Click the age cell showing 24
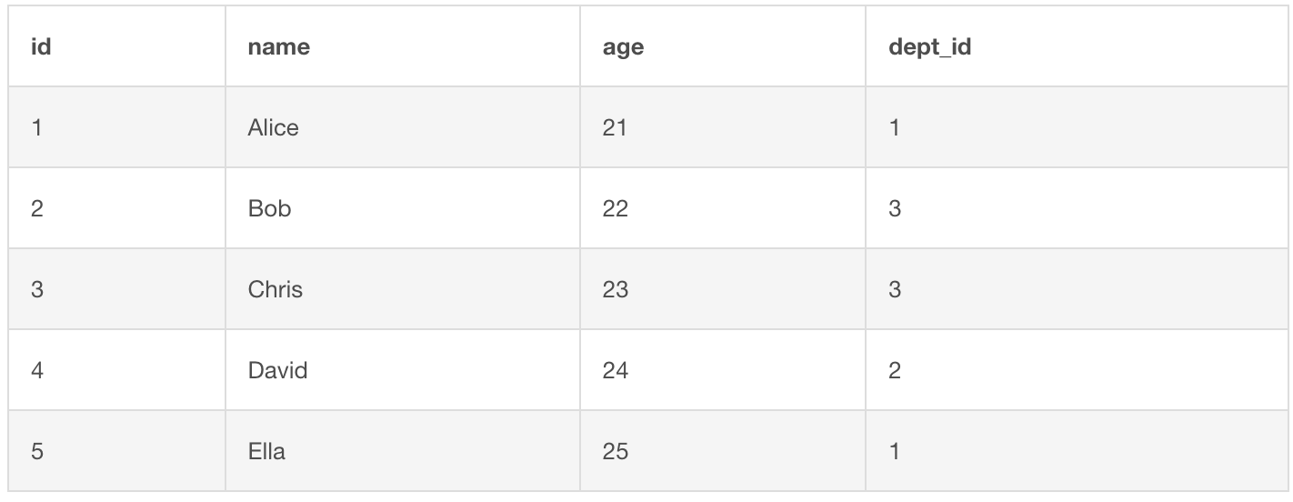The image size is (1293, 502). (615, 371)
